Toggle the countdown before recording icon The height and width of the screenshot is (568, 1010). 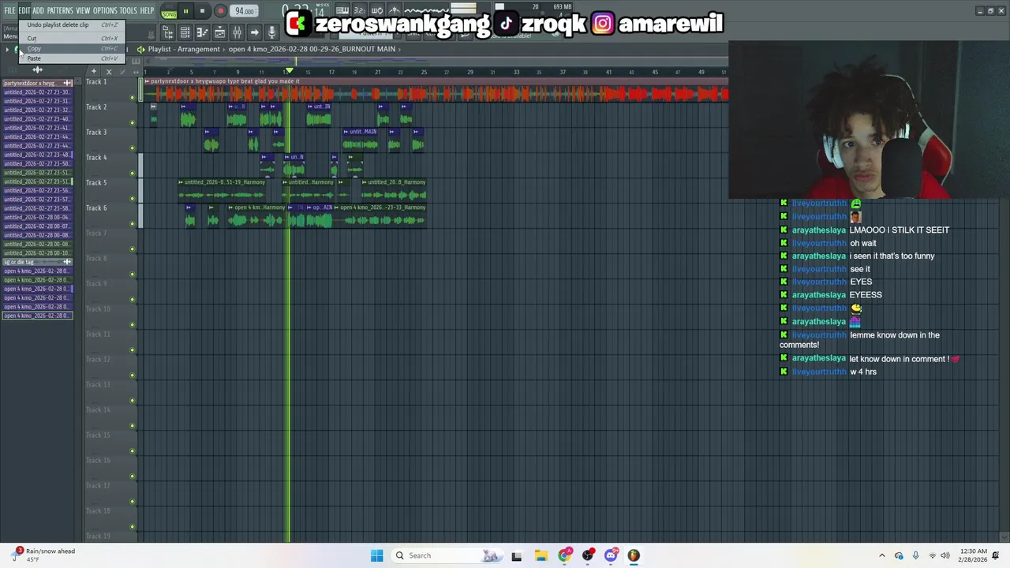coord(360,11)
